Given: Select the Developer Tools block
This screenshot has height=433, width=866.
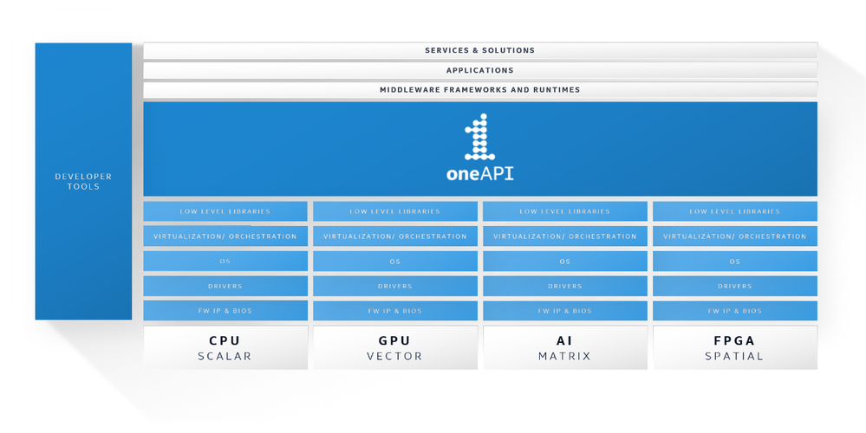Looking at the screenshot, I should [x=83, y=182].
